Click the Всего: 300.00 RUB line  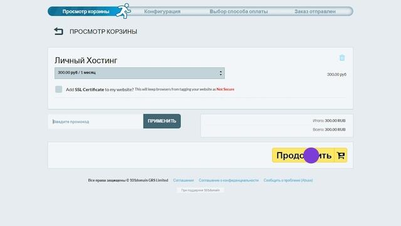point(329,129)
